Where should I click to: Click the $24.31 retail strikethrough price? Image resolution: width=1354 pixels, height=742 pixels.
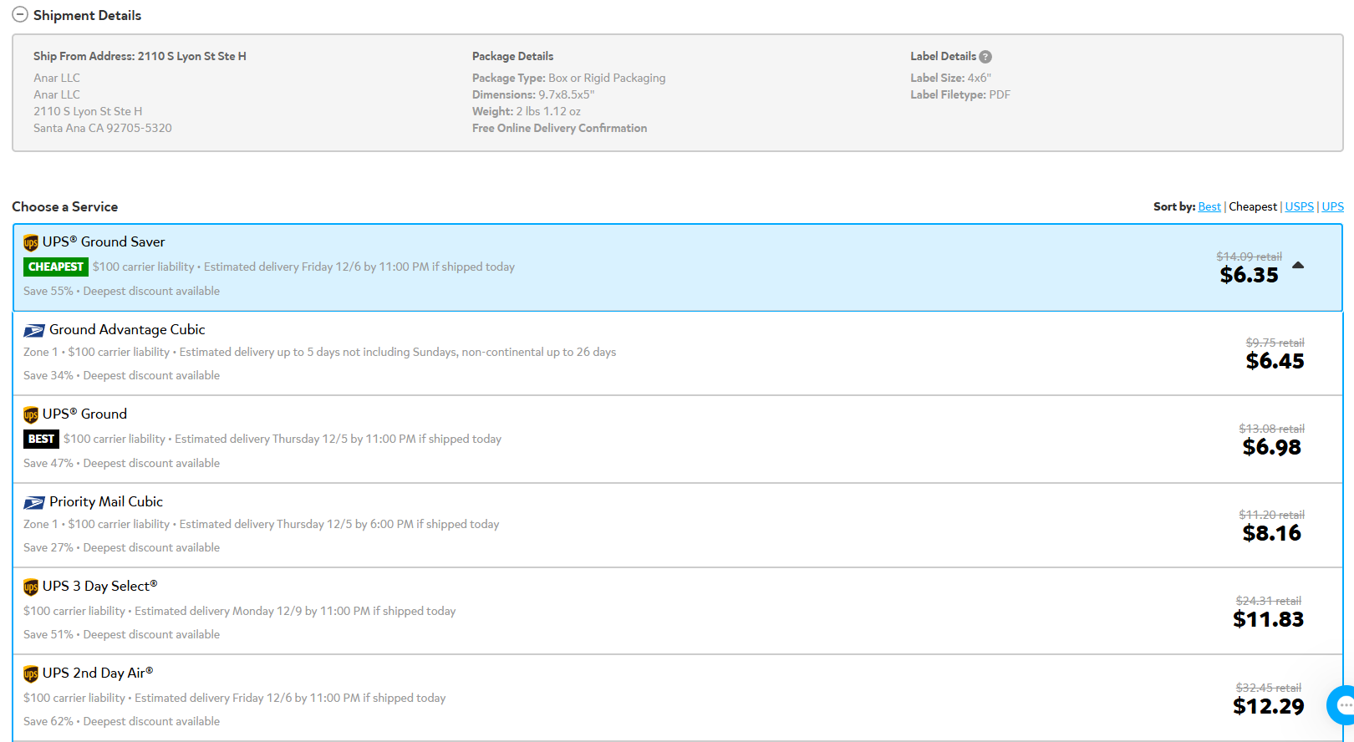1268,601
